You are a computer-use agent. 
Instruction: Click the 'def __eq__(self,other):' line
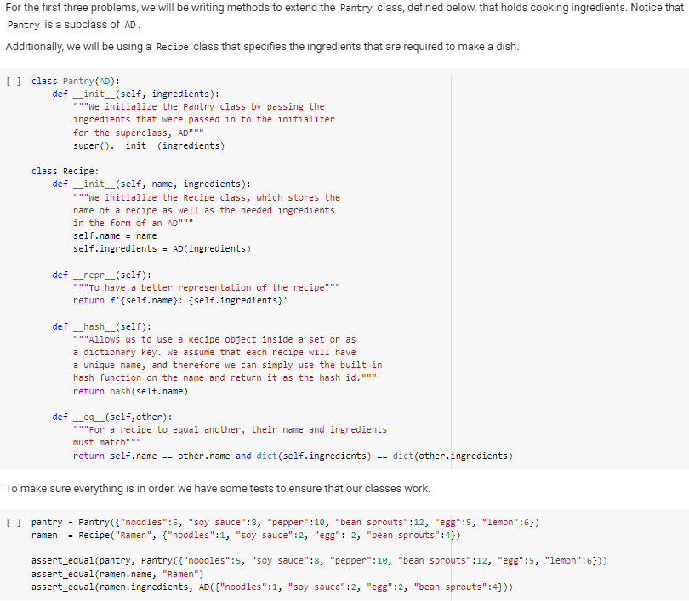tap(112, 417)
